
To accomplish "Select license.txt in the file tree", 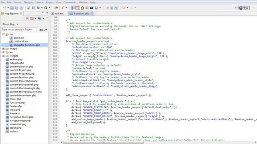I will coord(15,114).
